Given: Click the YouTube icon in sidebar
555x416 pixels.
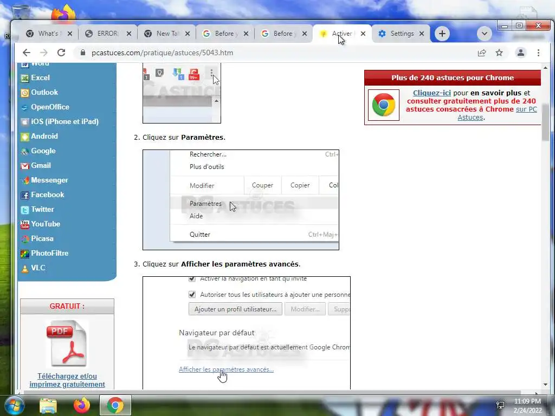Looking at the screenshot, I should [25, 225].
